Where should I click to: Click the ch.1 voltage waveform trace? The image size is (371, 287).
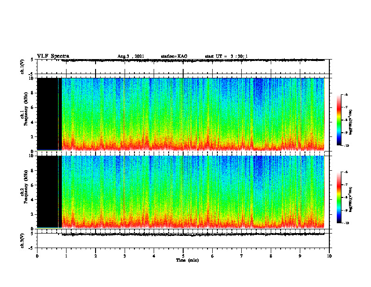[x=193, y=60]
